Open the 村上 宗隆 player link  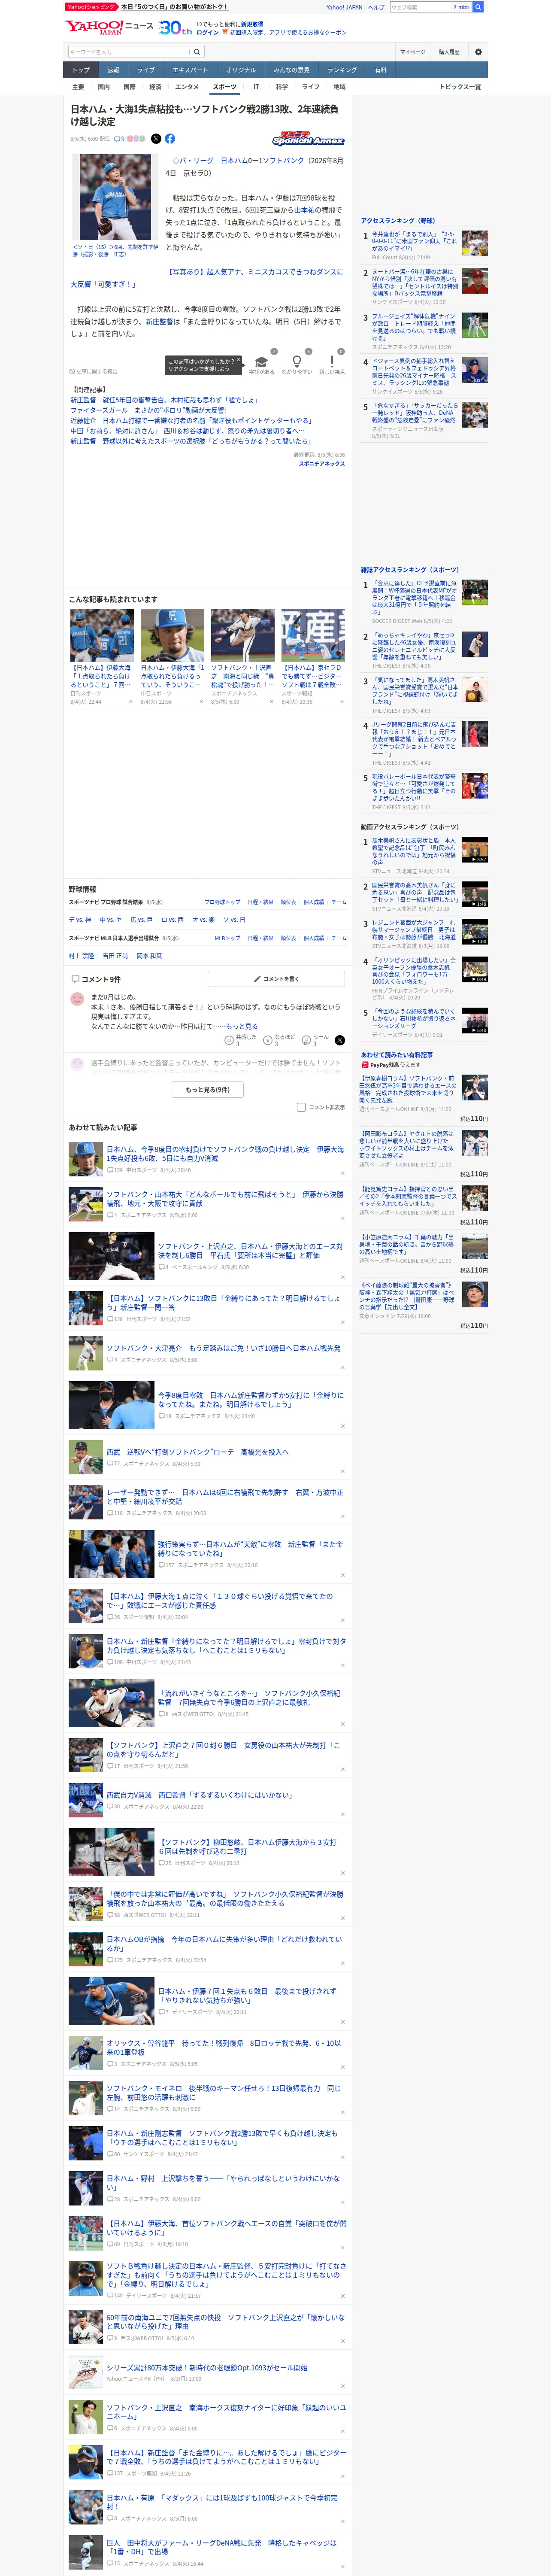[81, 956]
